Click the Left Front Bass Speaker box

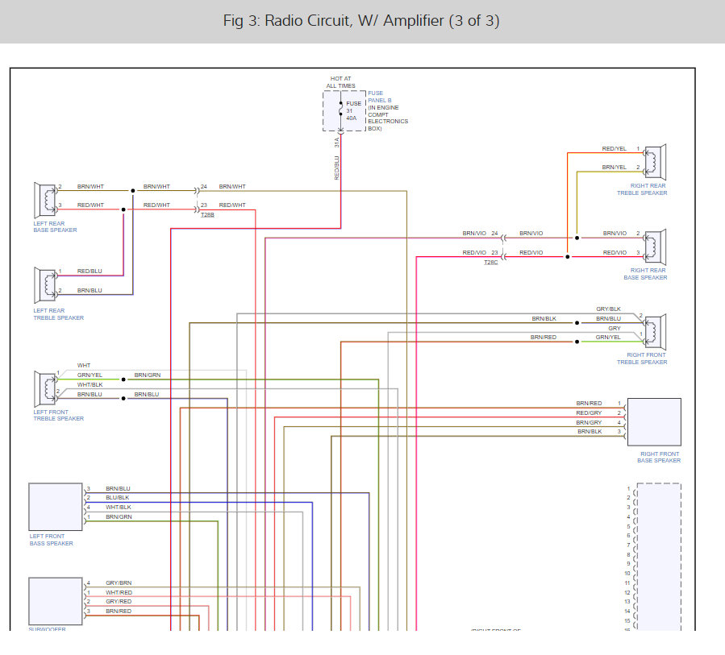coord(56,507)
